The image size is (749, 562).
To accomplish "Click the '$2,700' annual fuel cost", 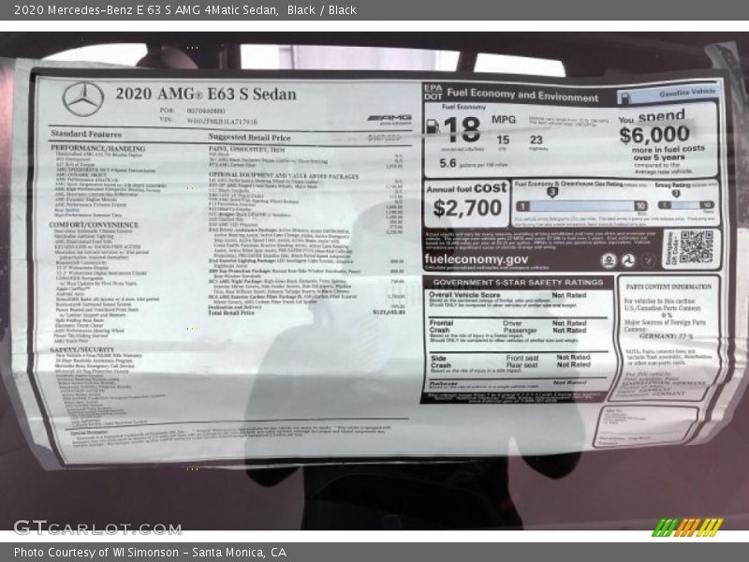I will (x=467, y=208).
